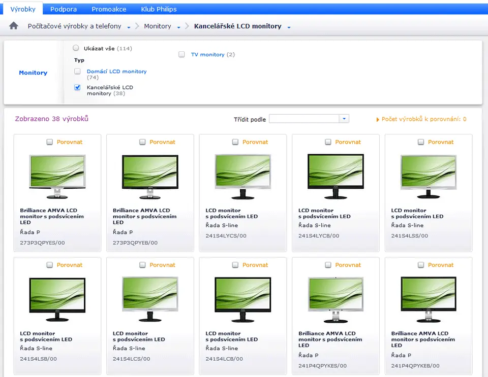Viewport: 488px width, 377px height.
Task: Open the Výrobky tab
Action: tap(23, 9)
